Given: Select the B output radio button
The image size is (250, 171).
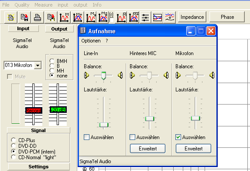Looking at the screenshot, I should tap(51, 66).
